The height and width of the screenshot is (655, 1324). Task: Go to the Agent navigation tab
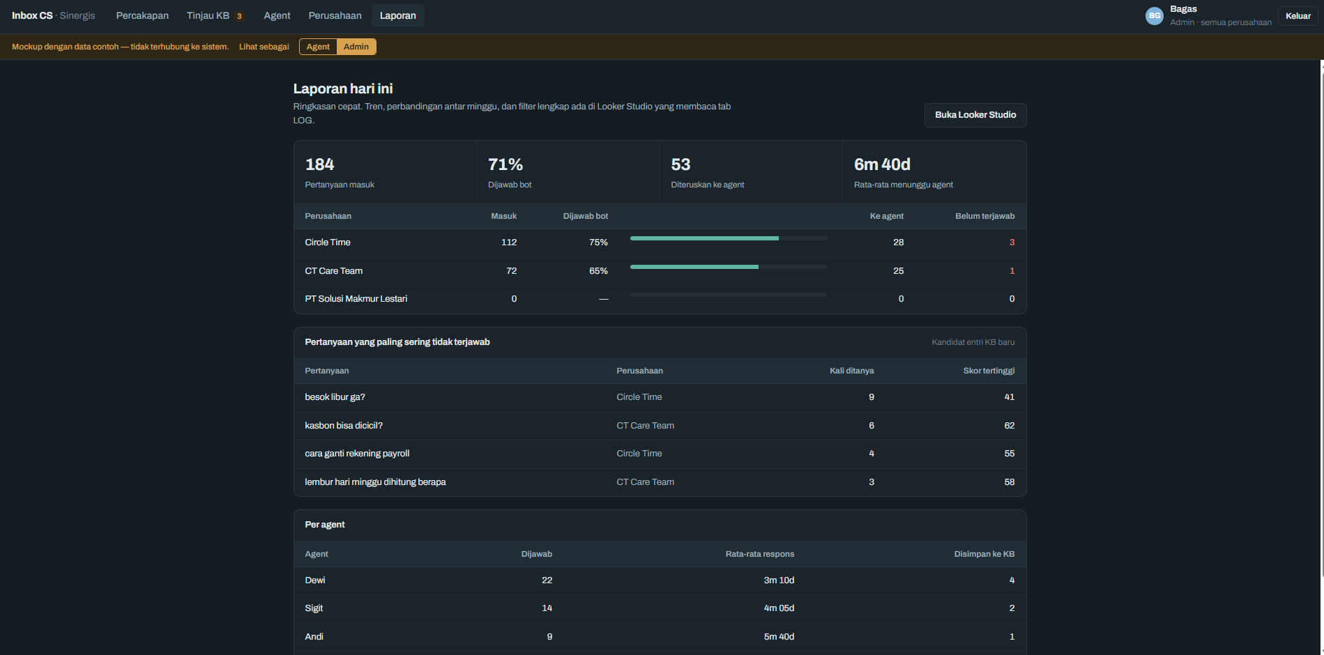tap(277, 15)
